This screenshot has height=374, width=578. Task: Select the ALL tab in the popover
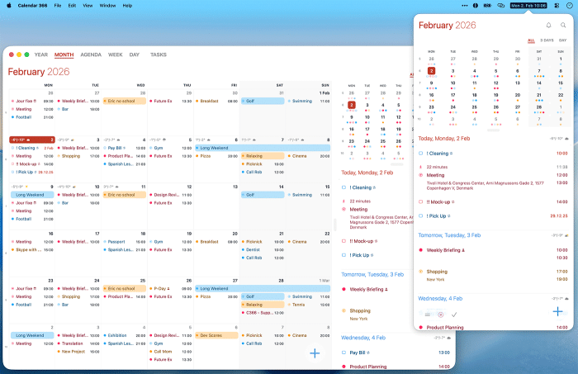click(x=531, y=40)
